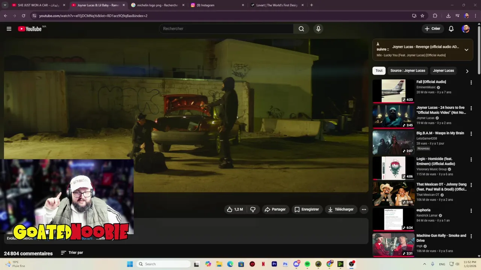Save video with Enregistrer button
This screenshot has height=270, width=481.
click(307, 210)
